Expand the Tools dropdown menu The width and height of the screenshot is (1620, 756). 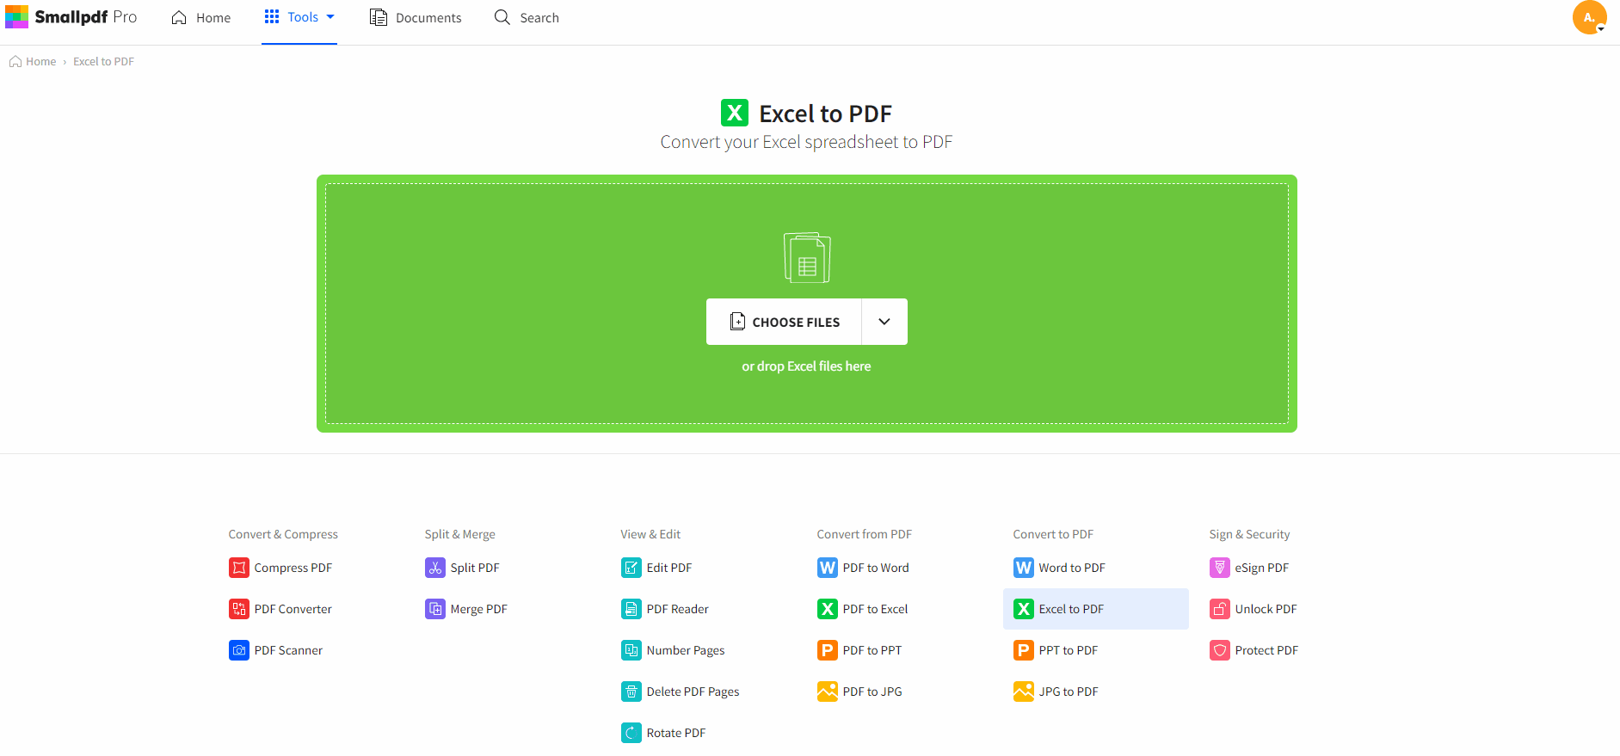tap(299, 17)
